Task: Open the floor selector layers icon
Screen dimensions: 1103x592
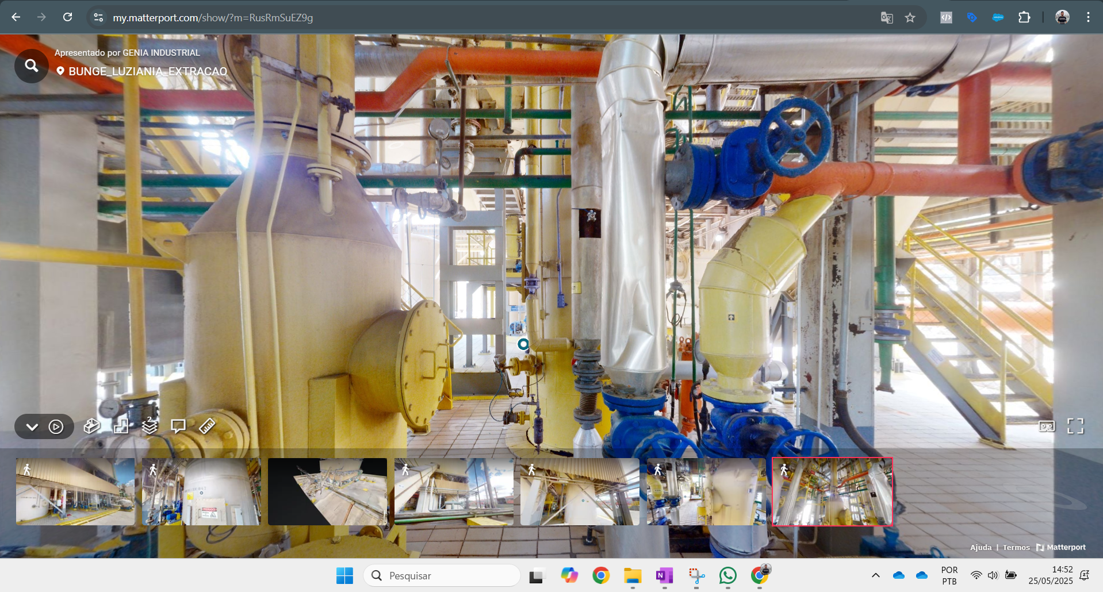Action: pyautogui.click(x=150, y=426)
